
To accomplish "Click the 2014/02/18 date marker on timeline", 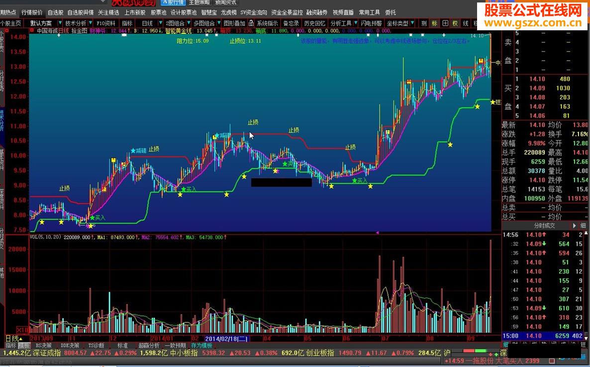I will point(226,339).
